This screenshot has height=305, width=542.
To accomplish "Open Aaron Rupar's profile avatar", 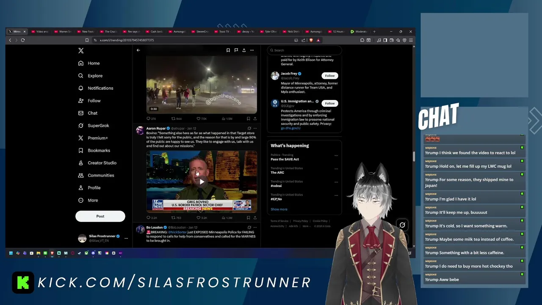I will coord(140,130).
